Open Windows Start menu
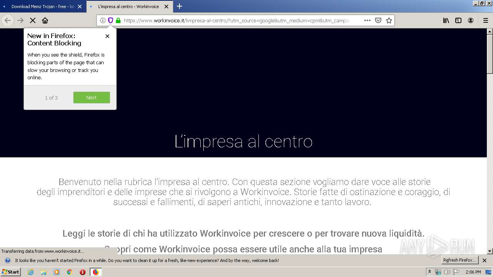 (10, 272)
